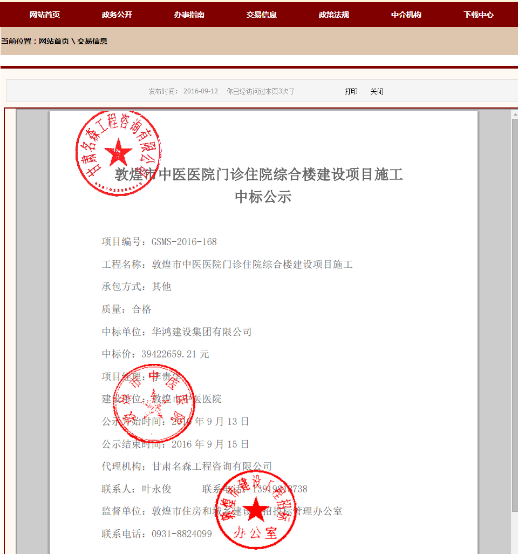Print the page using 打印
Viewport: 518px width, 554px height.
351,91
